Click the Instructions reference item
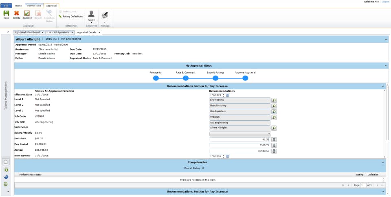Screen dimensions: 391x197 (x=68, y=11)
